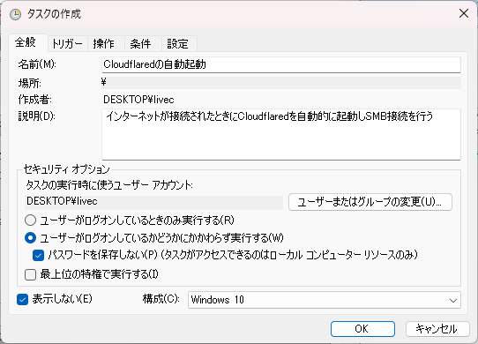Select ユーザーがログオンしているときのみ実行する radio button
Image resolution: width=478 pixels, height=344 pixels.
pyautogui.click(x=31, y=221)
